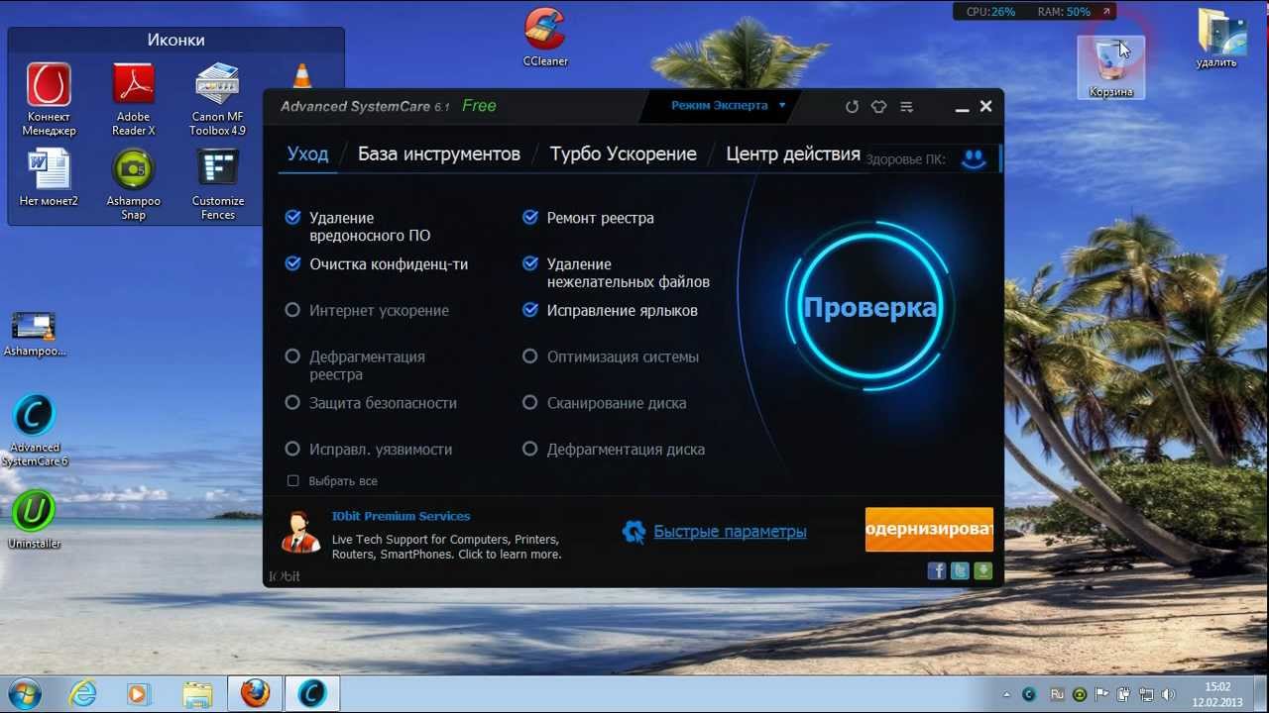Open Canon MF Toolbox 4.9 icon
This screenshot has height=713, width=1269.
(218, 99)
